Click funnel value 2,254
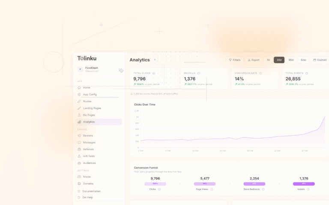The height and width of the screenshot is (205, 329). [x=254, y=179]
